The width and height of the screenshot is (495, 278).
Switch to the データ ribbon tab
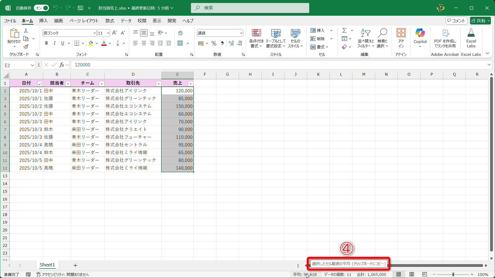tap(126, 21)
